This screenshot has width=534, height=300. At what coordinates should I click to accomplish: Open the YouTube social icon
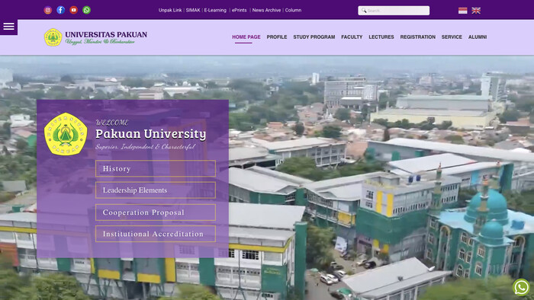coord(73,10)
